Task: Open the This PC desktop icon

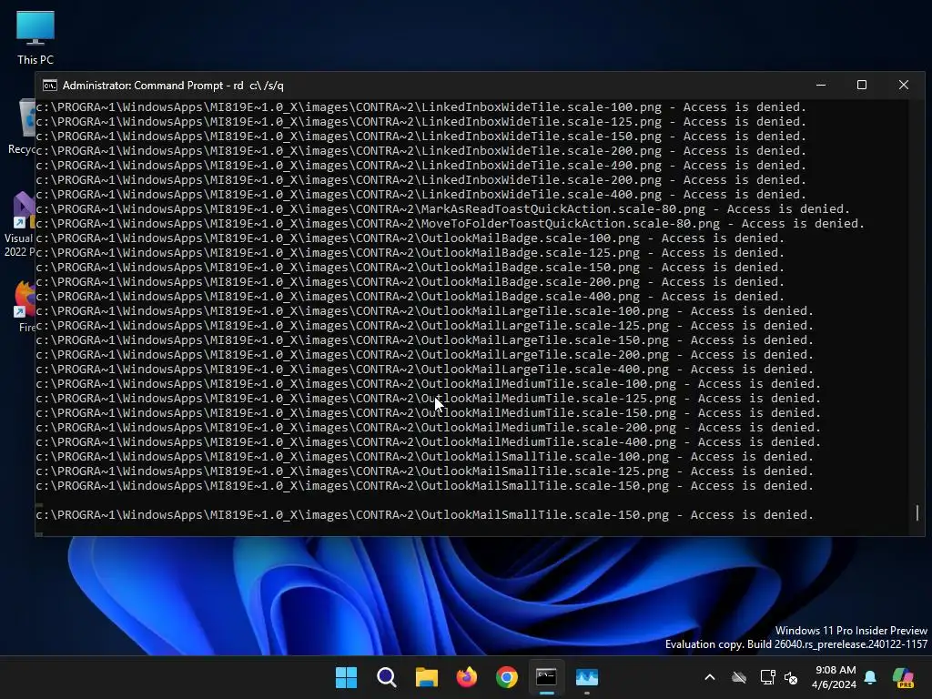Action: point(35,37)
